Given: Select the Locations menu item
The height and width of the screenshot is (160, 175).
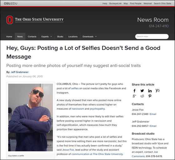Looking at the screenshot, I should click(73, 37).
